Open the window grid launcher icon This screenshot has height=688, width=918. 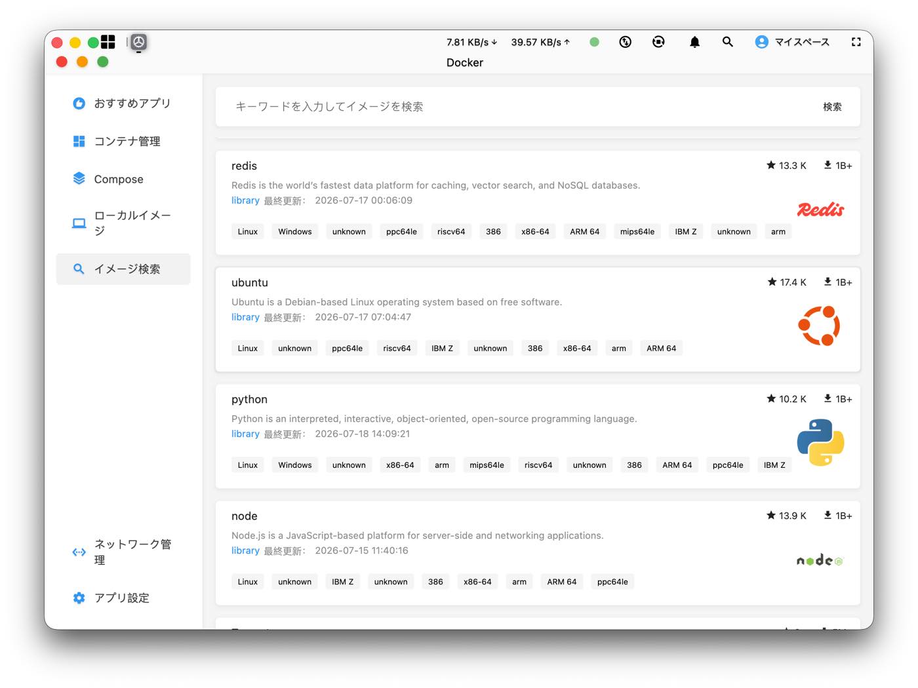(108, 42)
